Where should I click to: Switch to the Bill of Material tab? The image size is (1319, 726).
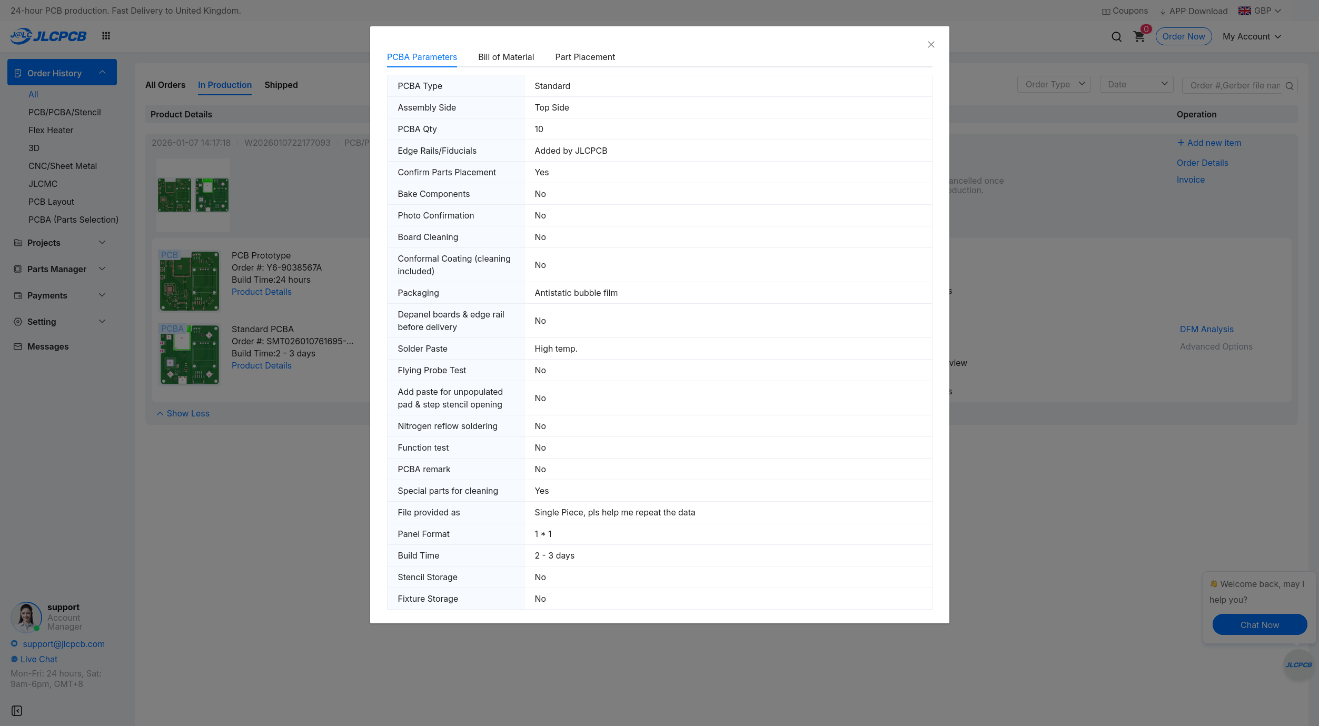point(505,57)
